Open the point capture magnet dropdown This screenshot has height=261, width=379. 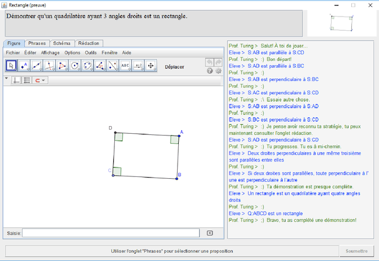point(40,80)
